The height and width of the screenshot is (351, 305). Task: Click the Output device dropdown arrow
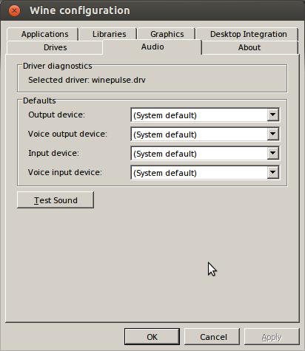tap(272, 115)
